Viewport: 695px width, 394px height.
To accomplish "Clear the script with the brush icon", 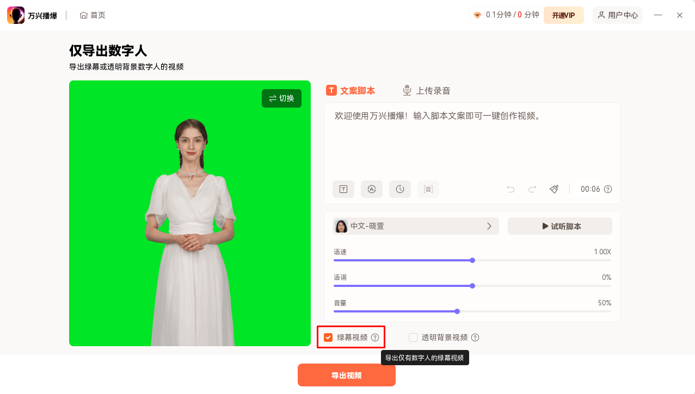I will (553, 189).
